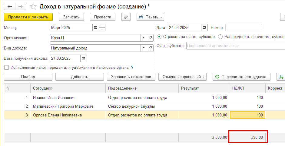Click the back navigation arrow
285x146 pixels.
10,6
